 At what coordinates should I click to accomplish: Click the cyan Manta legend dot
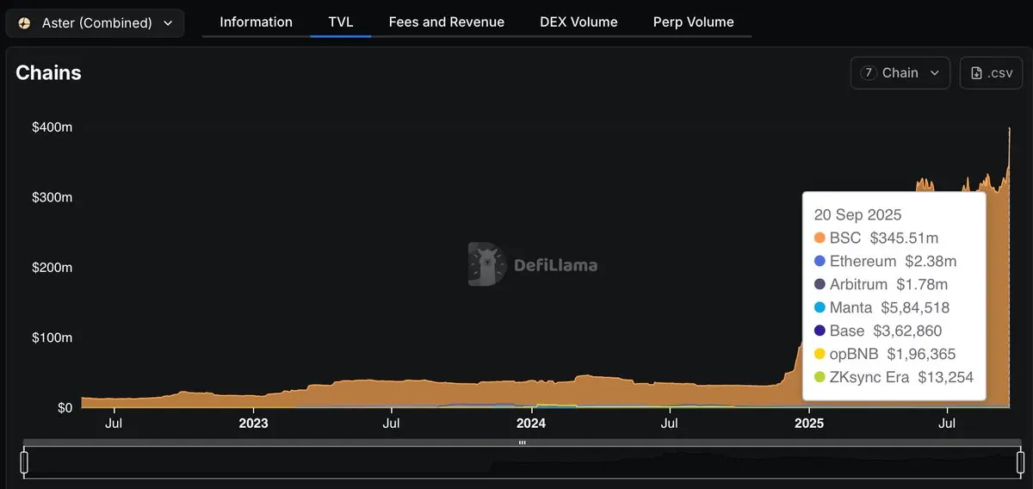(820, 307)
